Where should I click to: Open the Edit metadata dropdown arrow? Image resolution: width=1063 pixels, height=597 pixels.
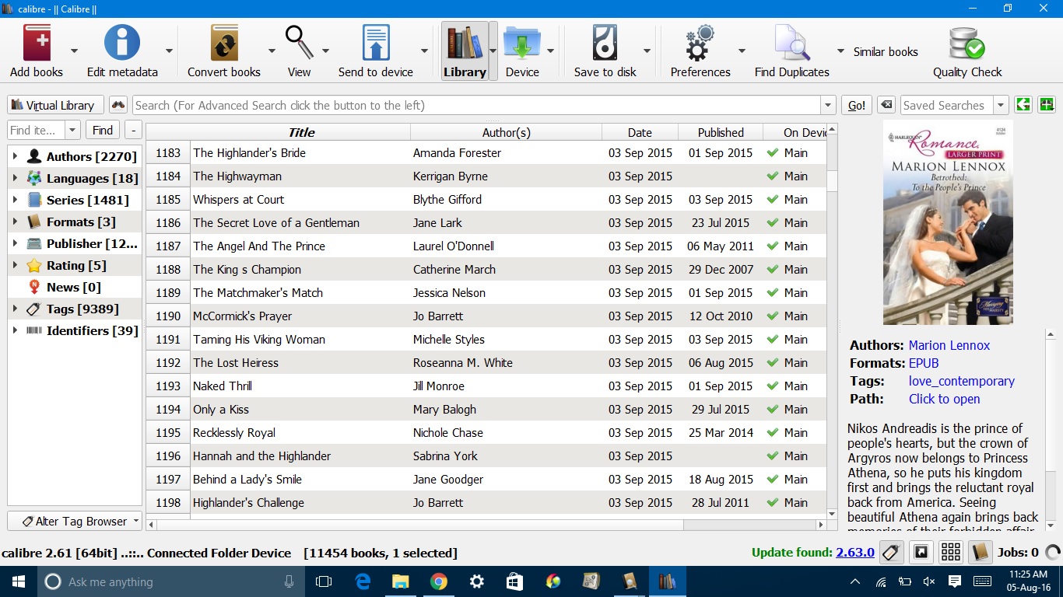click(169, 51)
